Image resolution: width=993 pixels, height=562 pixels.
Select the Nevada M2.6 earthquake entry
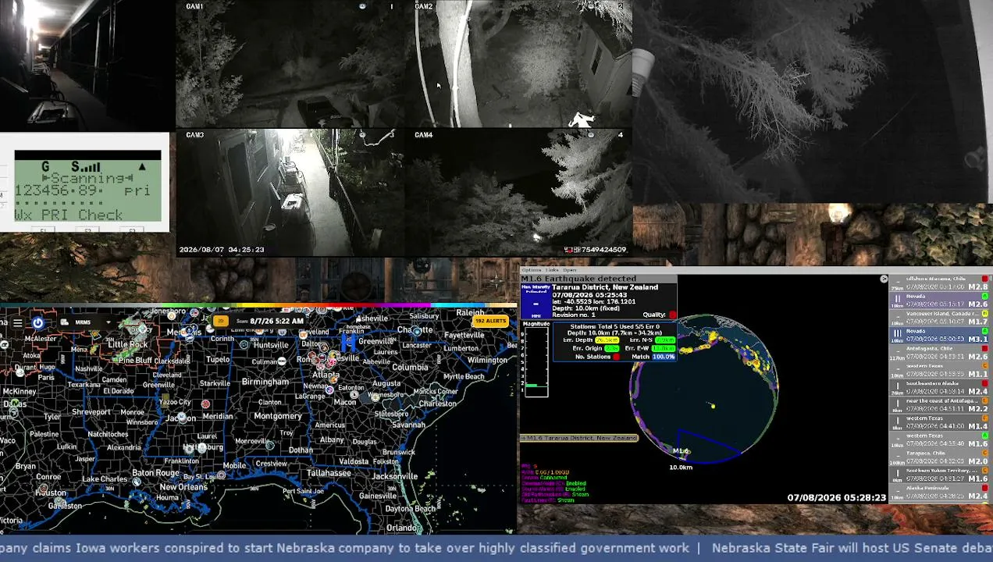pos(939,300)
